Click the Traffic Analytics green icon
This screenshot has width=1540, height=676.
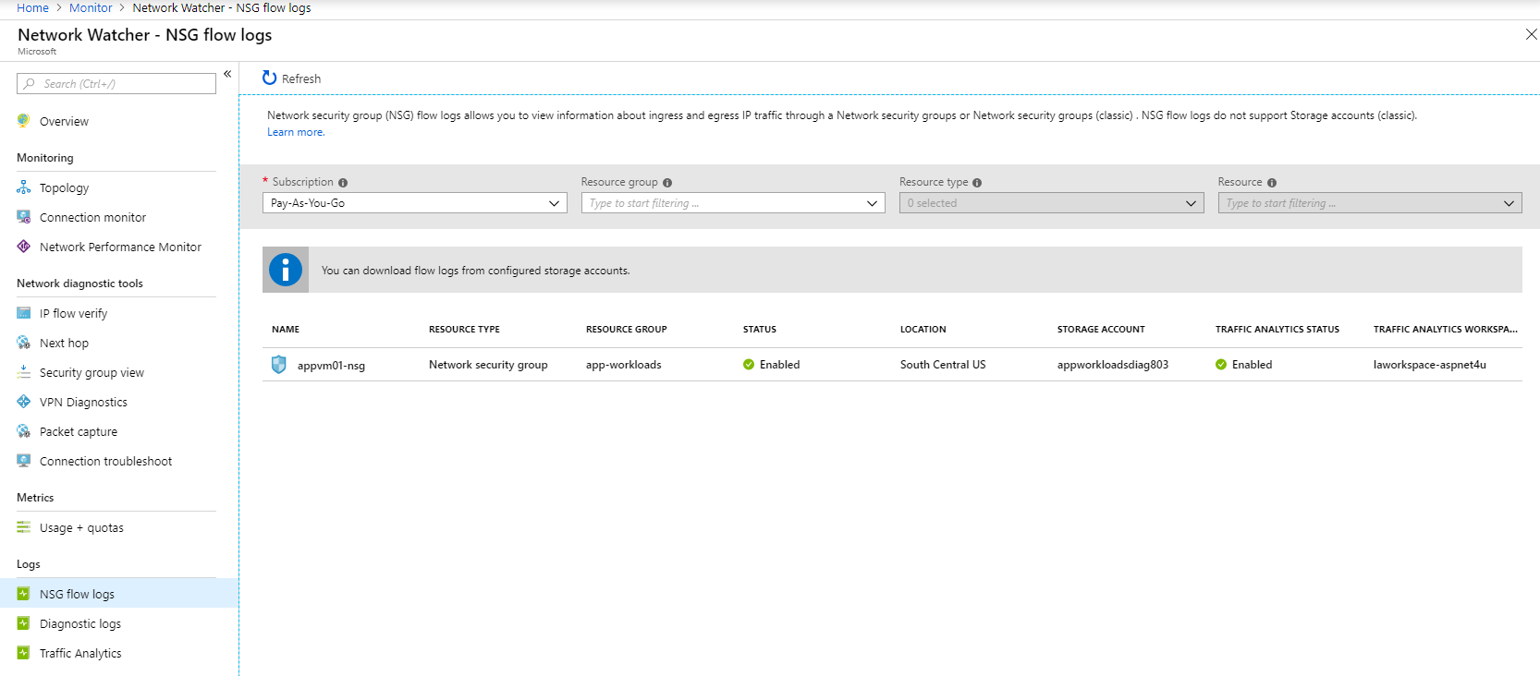click(23, 653)
